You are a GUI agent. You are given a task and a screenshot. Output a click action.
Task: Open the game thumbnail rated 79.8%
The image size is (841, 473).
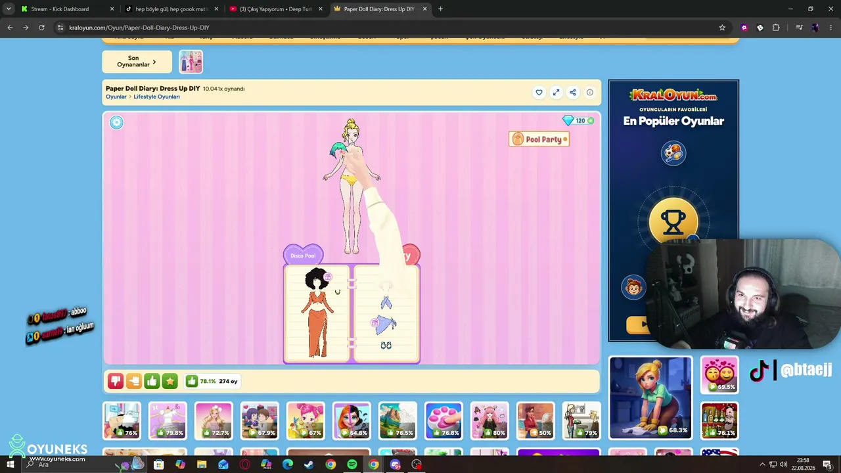(x=168, y=420)
